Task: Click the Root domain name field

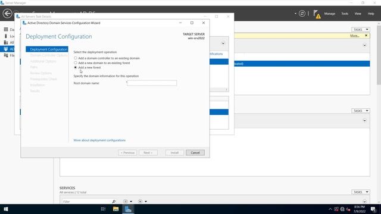Action: pos(152,83)
